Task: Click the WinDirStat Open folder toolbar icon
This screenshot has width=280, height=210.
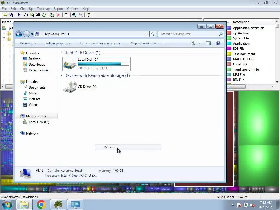Action: pos(5,15)
